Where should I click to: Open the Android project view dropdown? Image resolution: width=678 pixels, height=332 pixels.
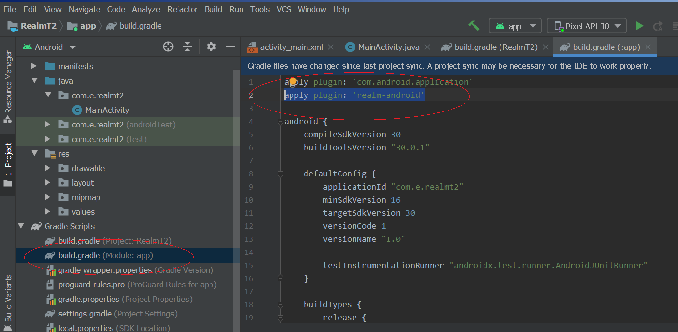click(x=49, y=47)
